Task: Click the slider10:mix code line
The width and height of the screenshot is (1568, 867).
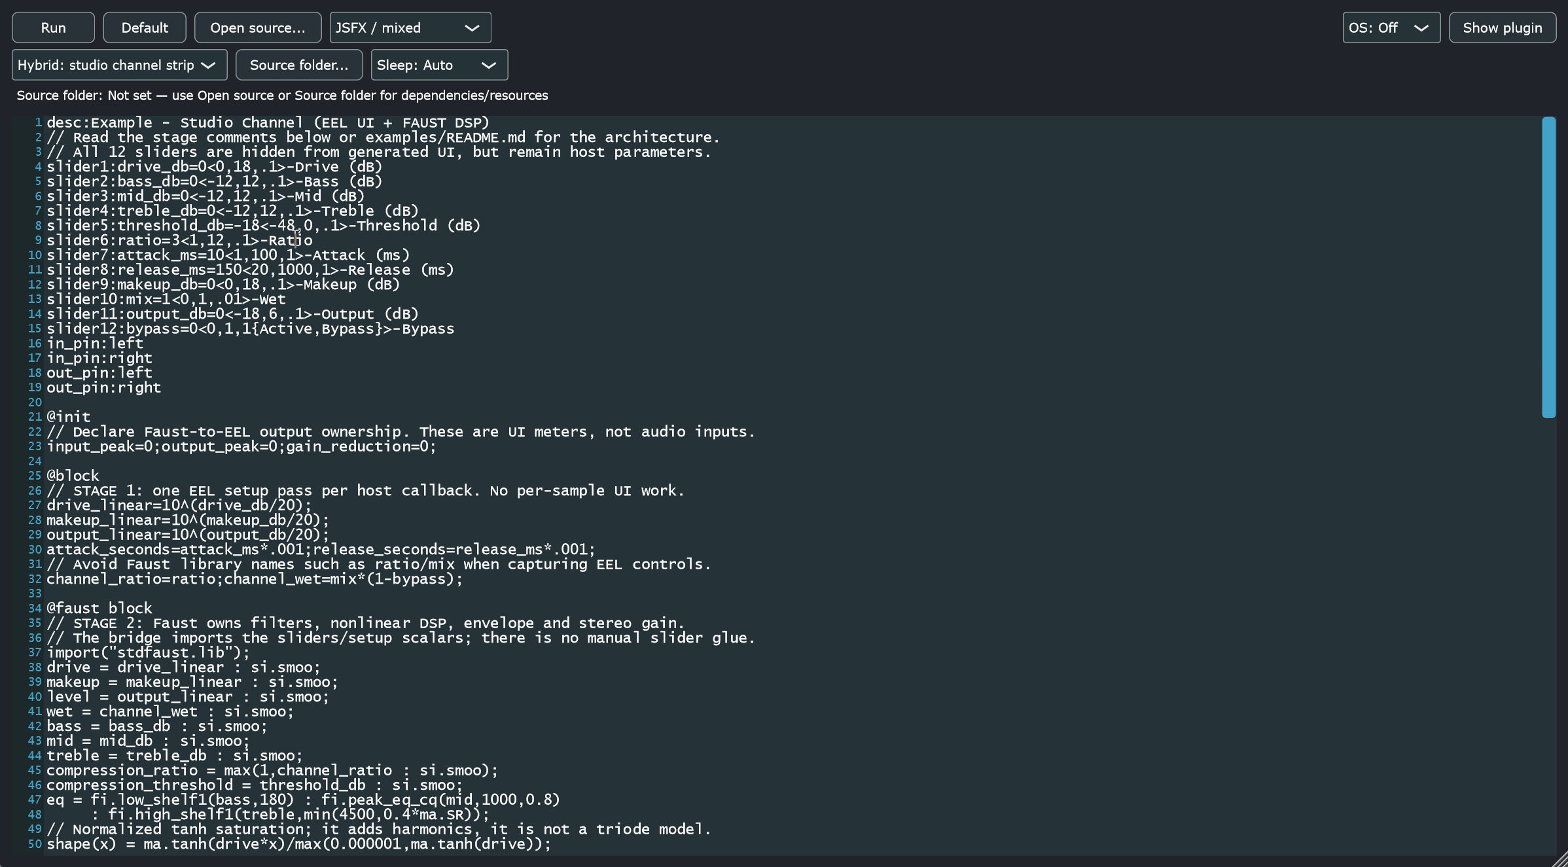Action: [166, 299]
